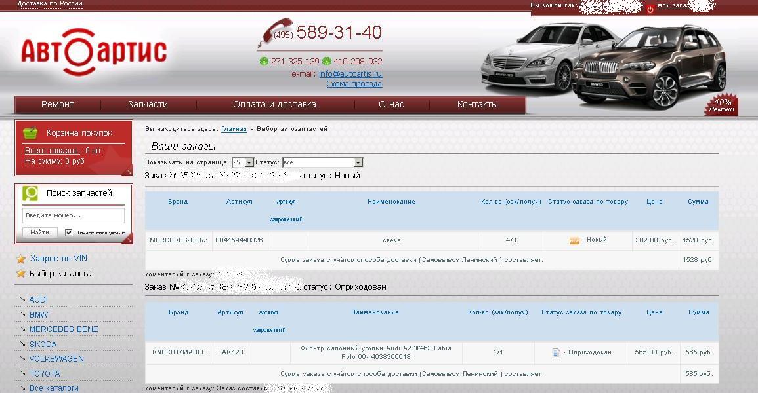Image resolution: width=758 pixels, height=393 pixels.
Task: Click the star icon next to Запрос по VIN
Action: (20, 259)
